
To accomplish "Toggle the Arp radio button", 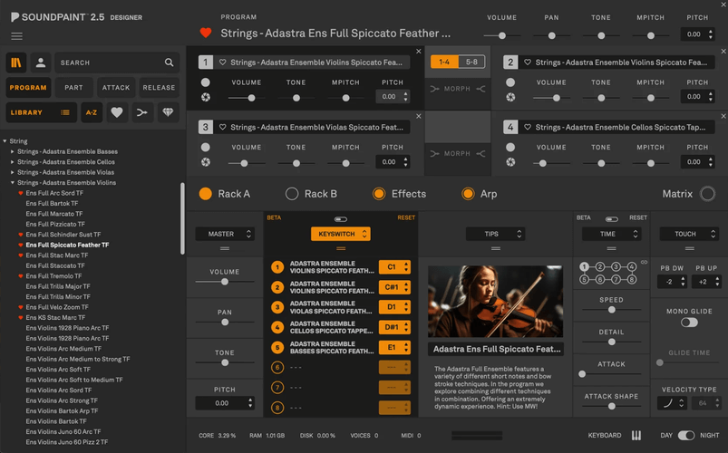I will [x=468, y=194].
